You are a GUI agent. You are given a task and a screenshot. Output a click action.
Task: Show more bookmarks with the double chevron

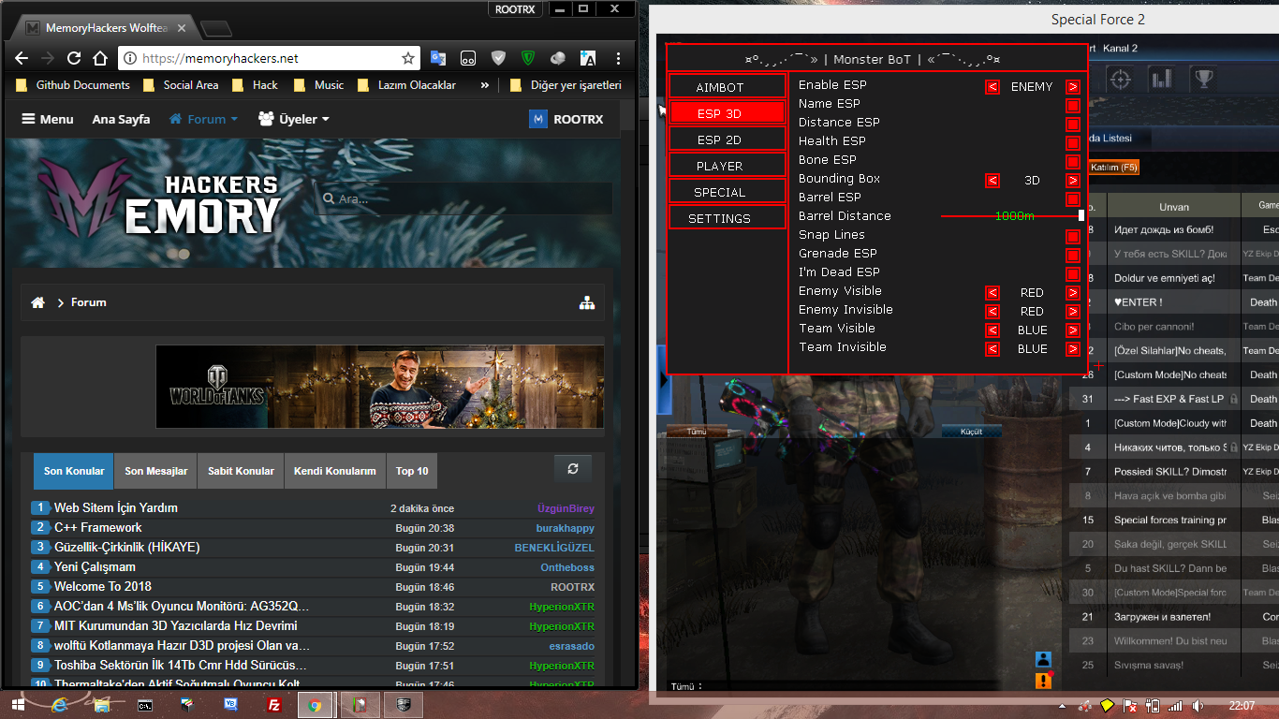[485, 85]
